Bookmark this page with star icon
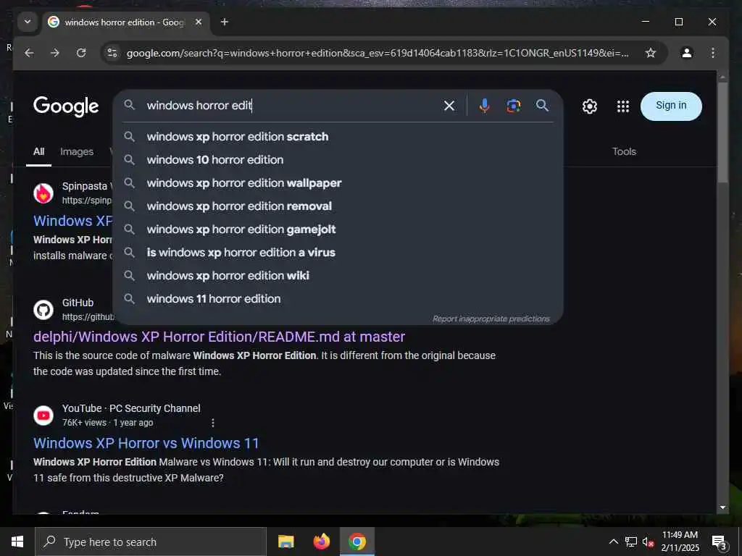742x556 pixels. pos(651,53)
